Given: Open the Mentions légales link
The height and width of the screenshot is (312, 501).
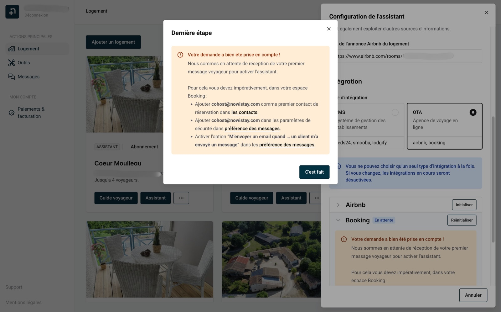Looking at the screenshot, I should click(x=23, y=303).
